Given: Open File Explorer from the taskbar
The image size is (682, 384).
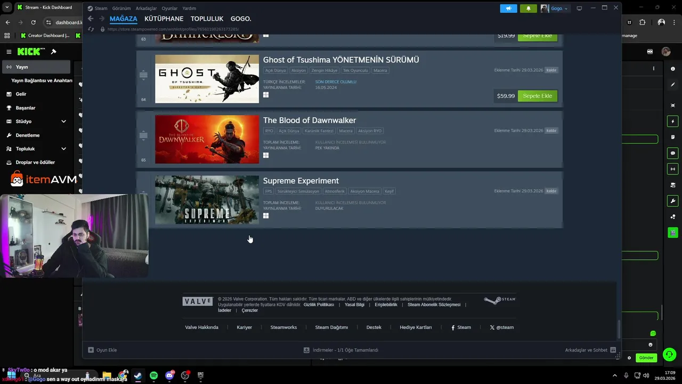Looking at the screenshot, I should pos(107,375).
